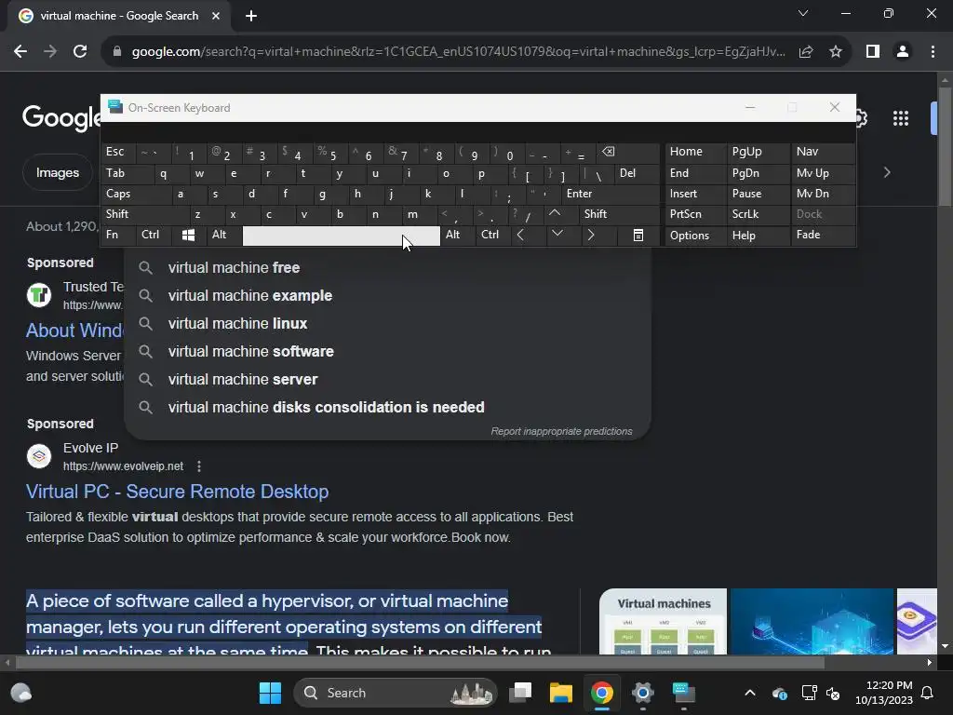Click the Windows taskbar Search box

click(x=396, y=693)
